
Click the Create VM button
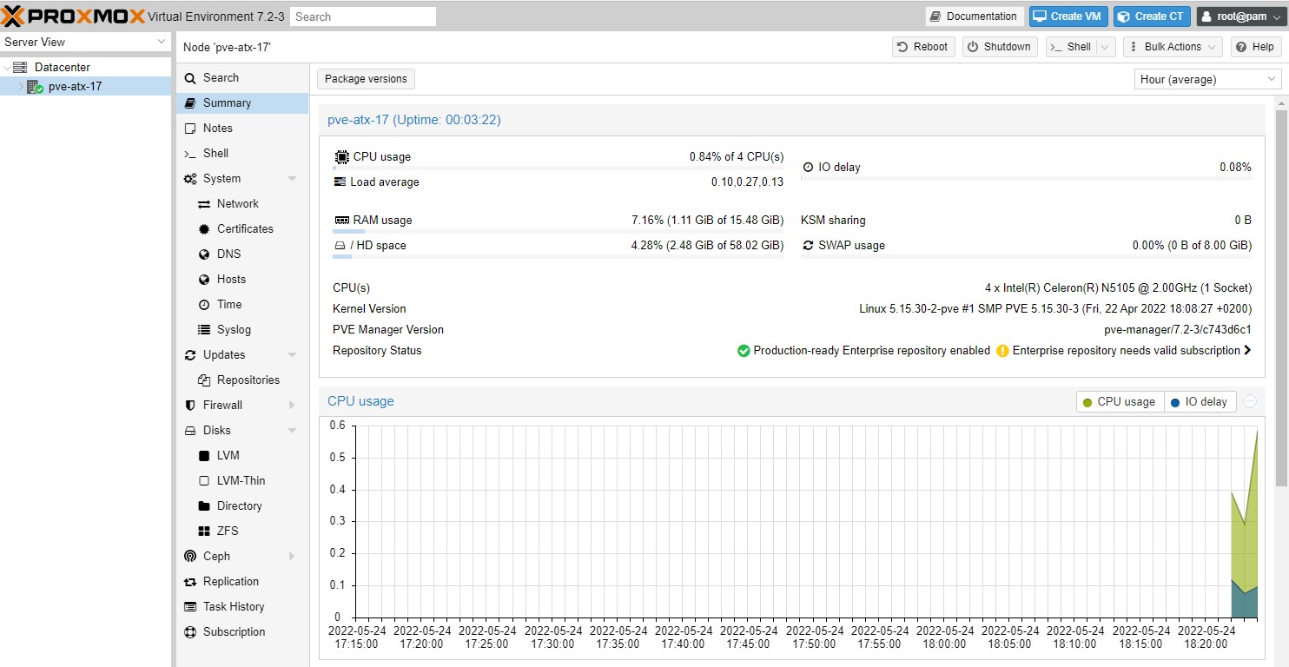[1069, 17]
